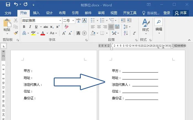Toggle show paragraph marks
Viewport: 193px width, 120px height.
coord(134,33)
